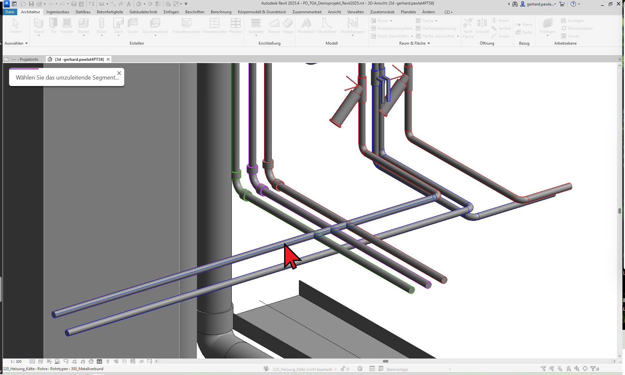
Task: Click the Print icon in quick access toolbar
Action: point(74,4)
